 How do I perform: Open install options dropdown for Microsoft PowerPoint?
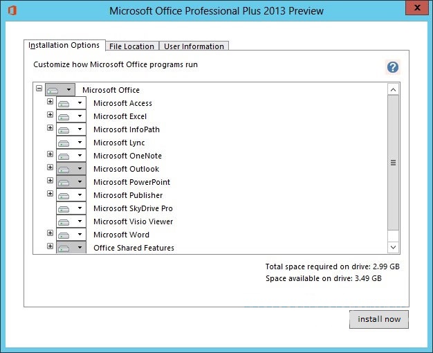[71, 182]
